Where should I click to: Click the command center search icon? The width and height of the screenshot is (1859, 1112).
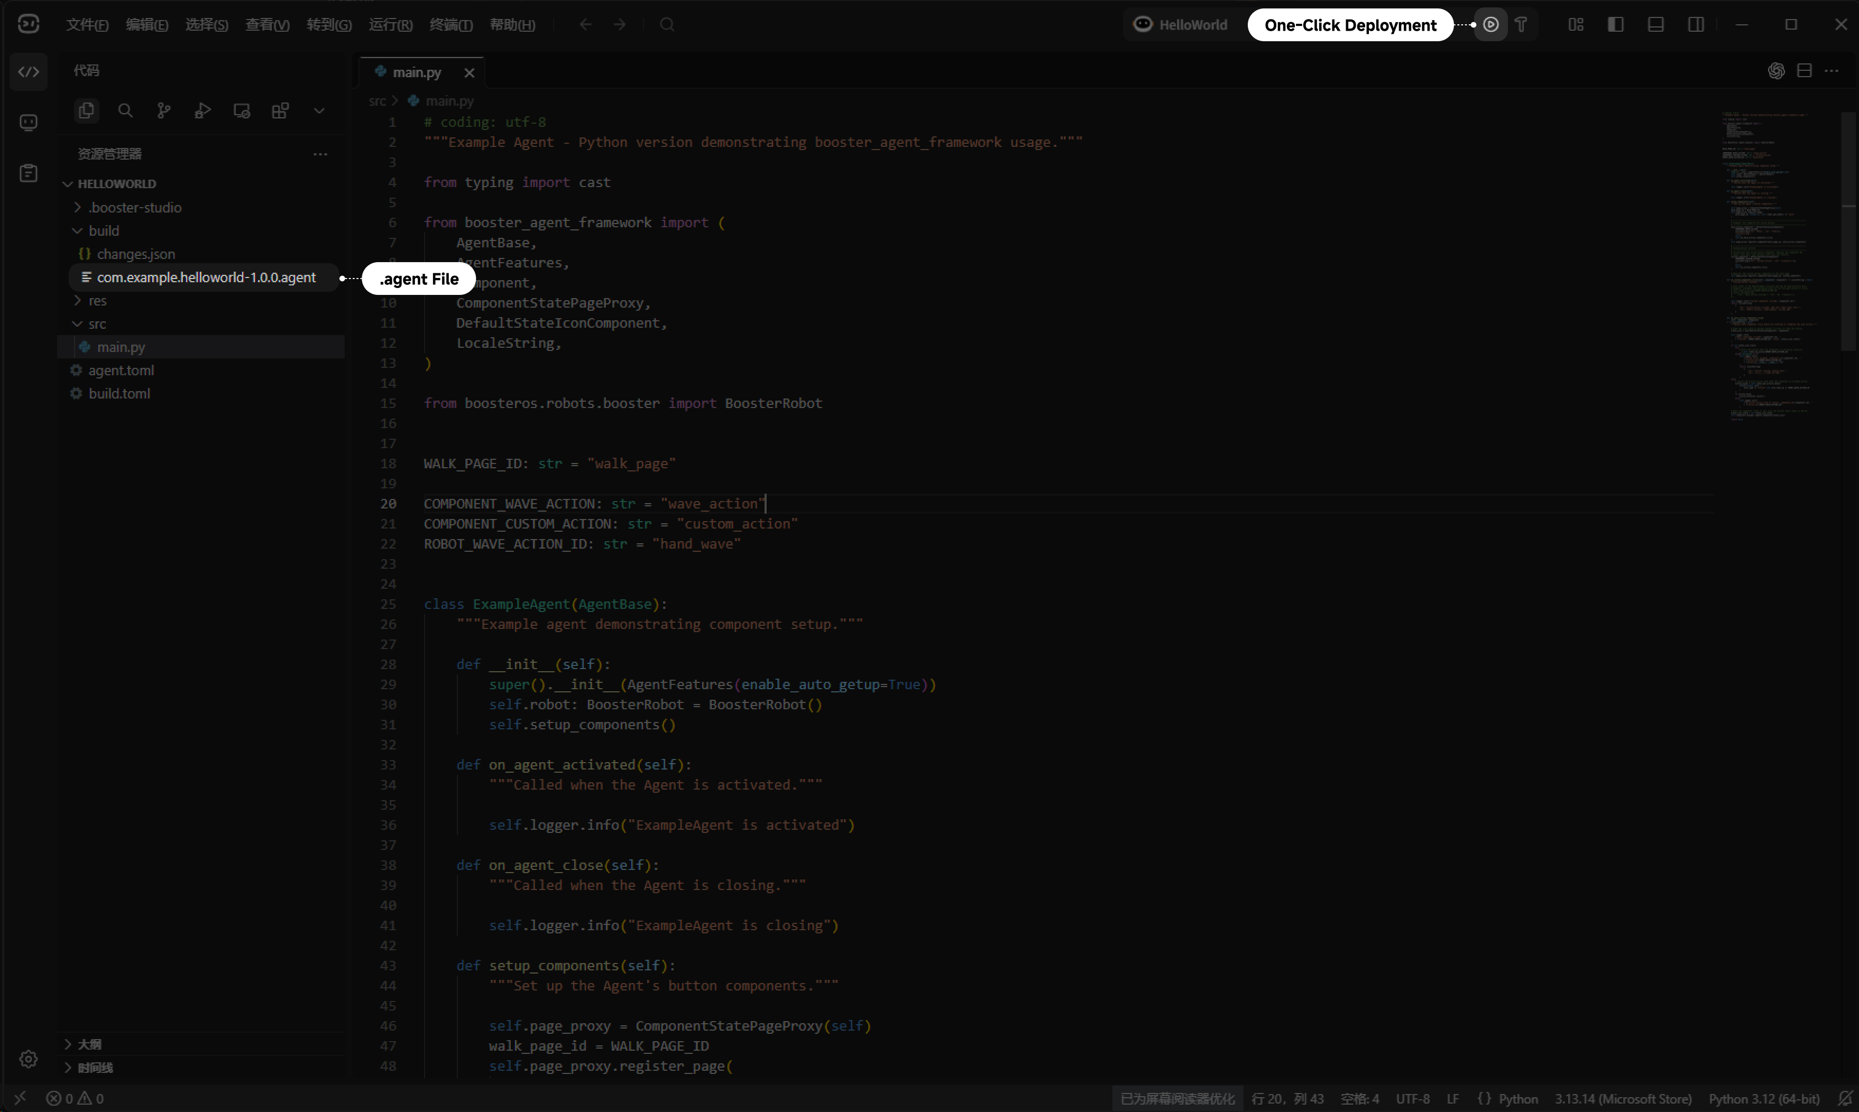tap(667, 25)
